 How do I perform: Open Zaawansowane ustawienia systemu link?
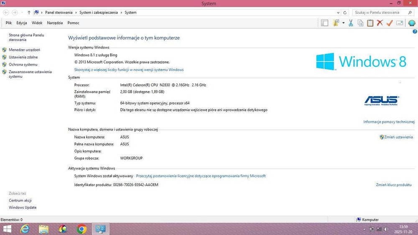30,74
